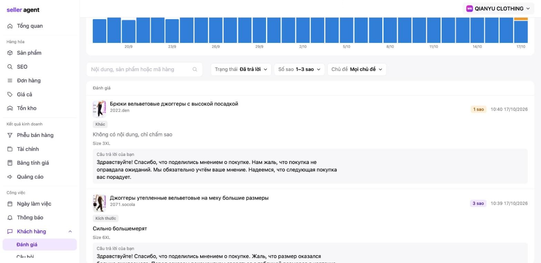Click the Quảng cáo megaphone icon
Image resolution: width=541 pixels, height=263 pixels.
(x=10, y=177)
